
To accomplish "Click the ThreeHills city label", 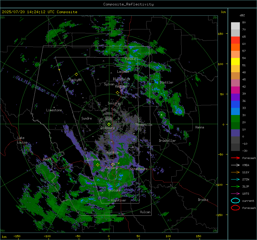I will (144, 125).
